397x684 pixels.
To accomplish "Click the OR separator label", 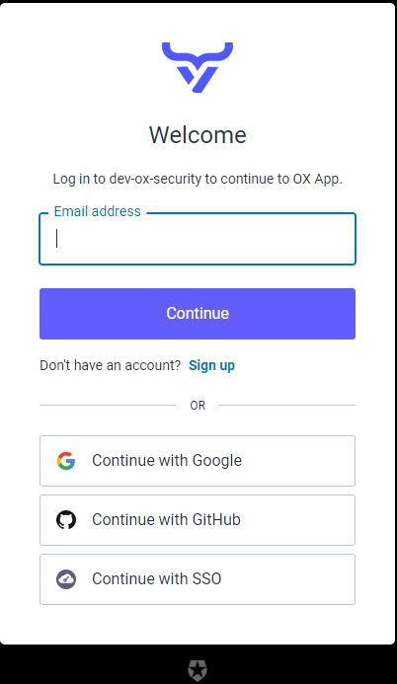I will [198, 406].
